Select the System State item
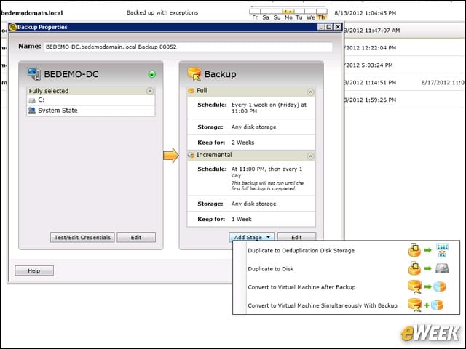This screenshot has height=349, width=466. (x=90, y=111)
